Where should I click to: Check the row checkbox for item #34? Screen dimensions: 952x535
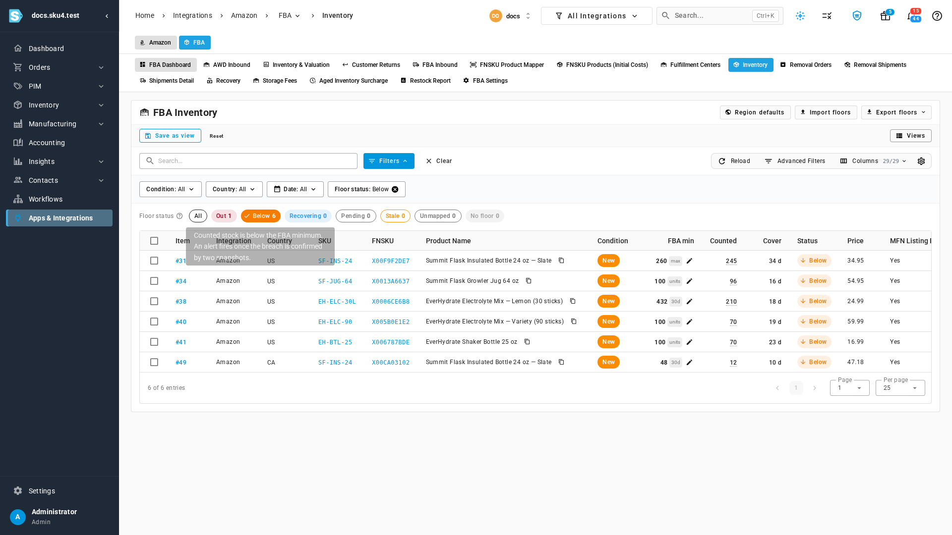coord(154,281)
